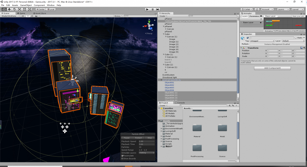The image size is (307, 167).
Task: Select the Rotate tool
Action: coord(14,9)
